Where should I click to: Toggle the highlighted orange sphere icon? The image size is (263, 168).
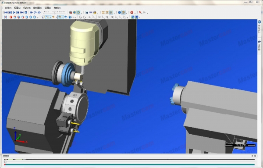point(124,12)
